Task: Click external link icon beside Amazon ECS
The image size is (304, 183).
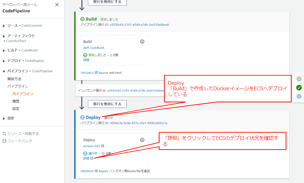Action: [x=103, y=146]
